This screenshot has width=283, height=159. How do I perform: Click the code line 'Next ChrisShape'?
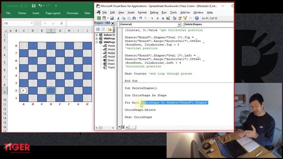(138, 117)
